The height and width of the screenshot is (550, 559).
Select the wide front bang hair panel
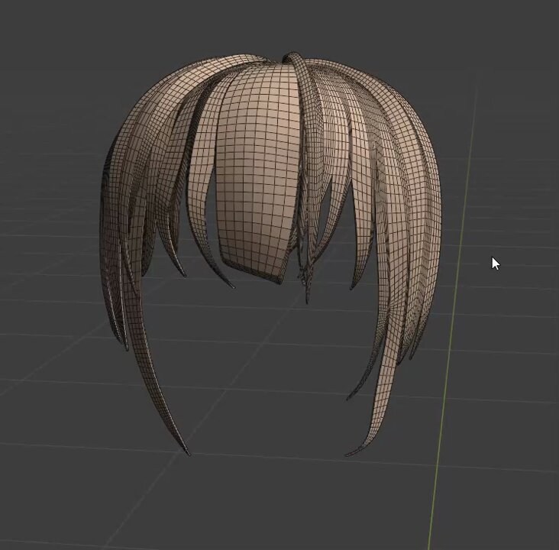(257, 171)
